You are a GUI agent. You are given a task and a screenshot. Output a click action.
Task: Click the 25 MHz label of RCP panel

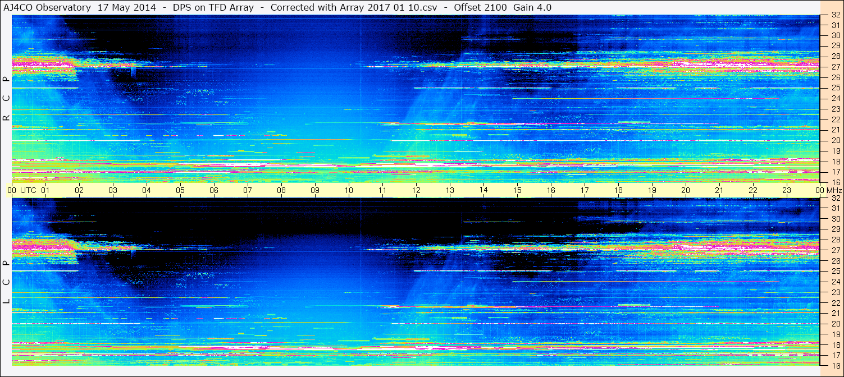point(835,88)
